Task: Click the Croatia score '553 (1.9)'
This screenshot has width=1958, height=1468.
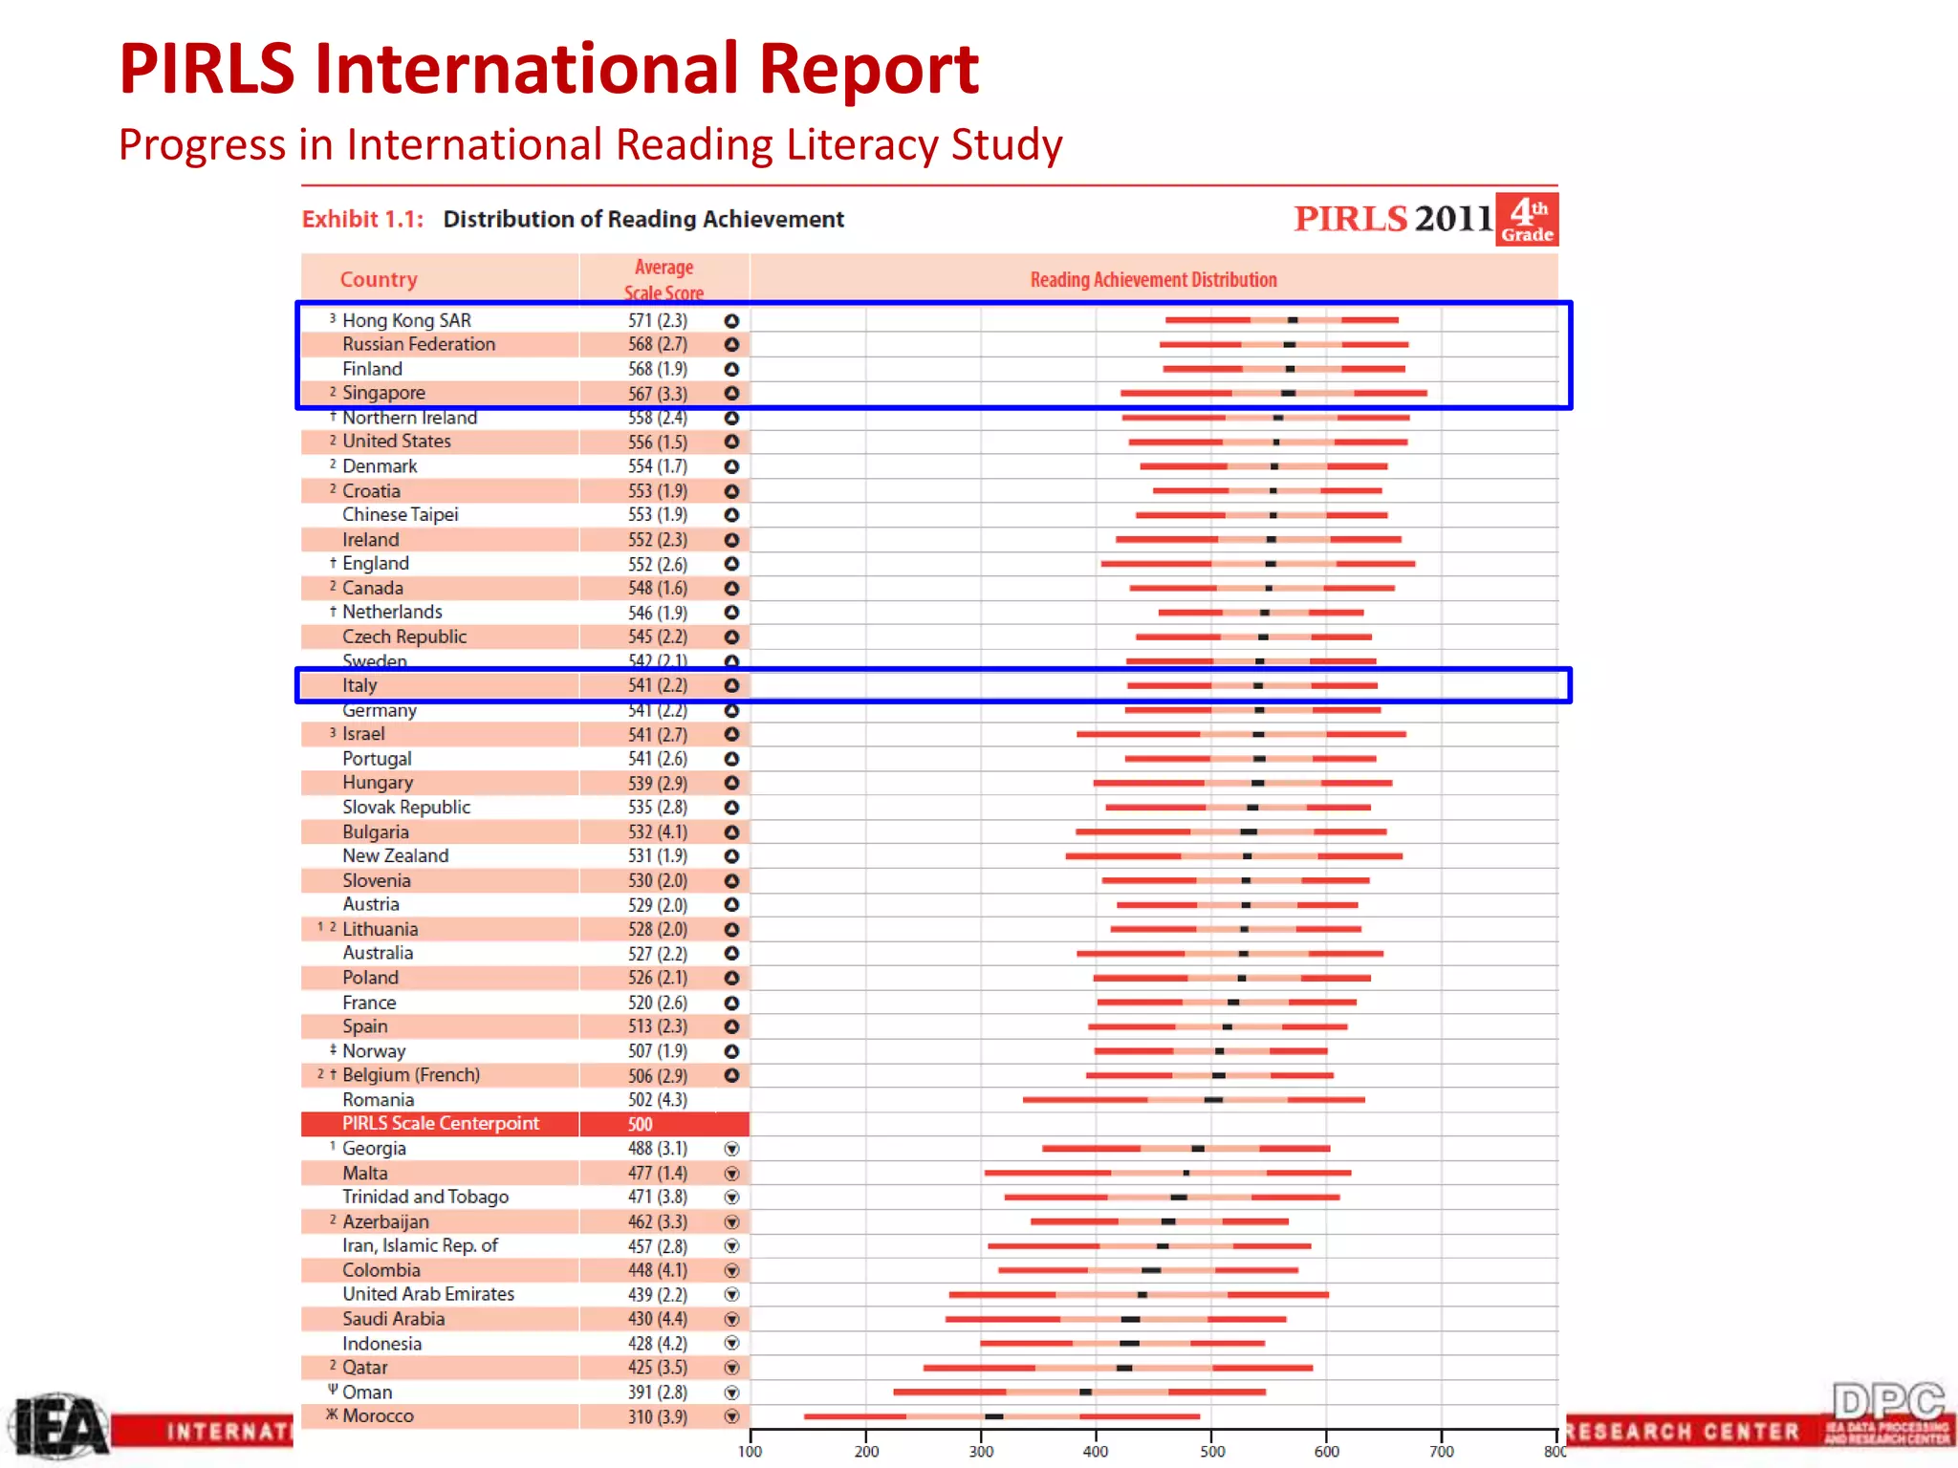Action: click(658, 490)
